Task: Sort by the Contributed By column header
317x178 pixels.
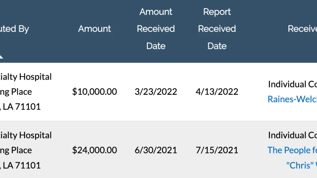Action: (15, 29)
